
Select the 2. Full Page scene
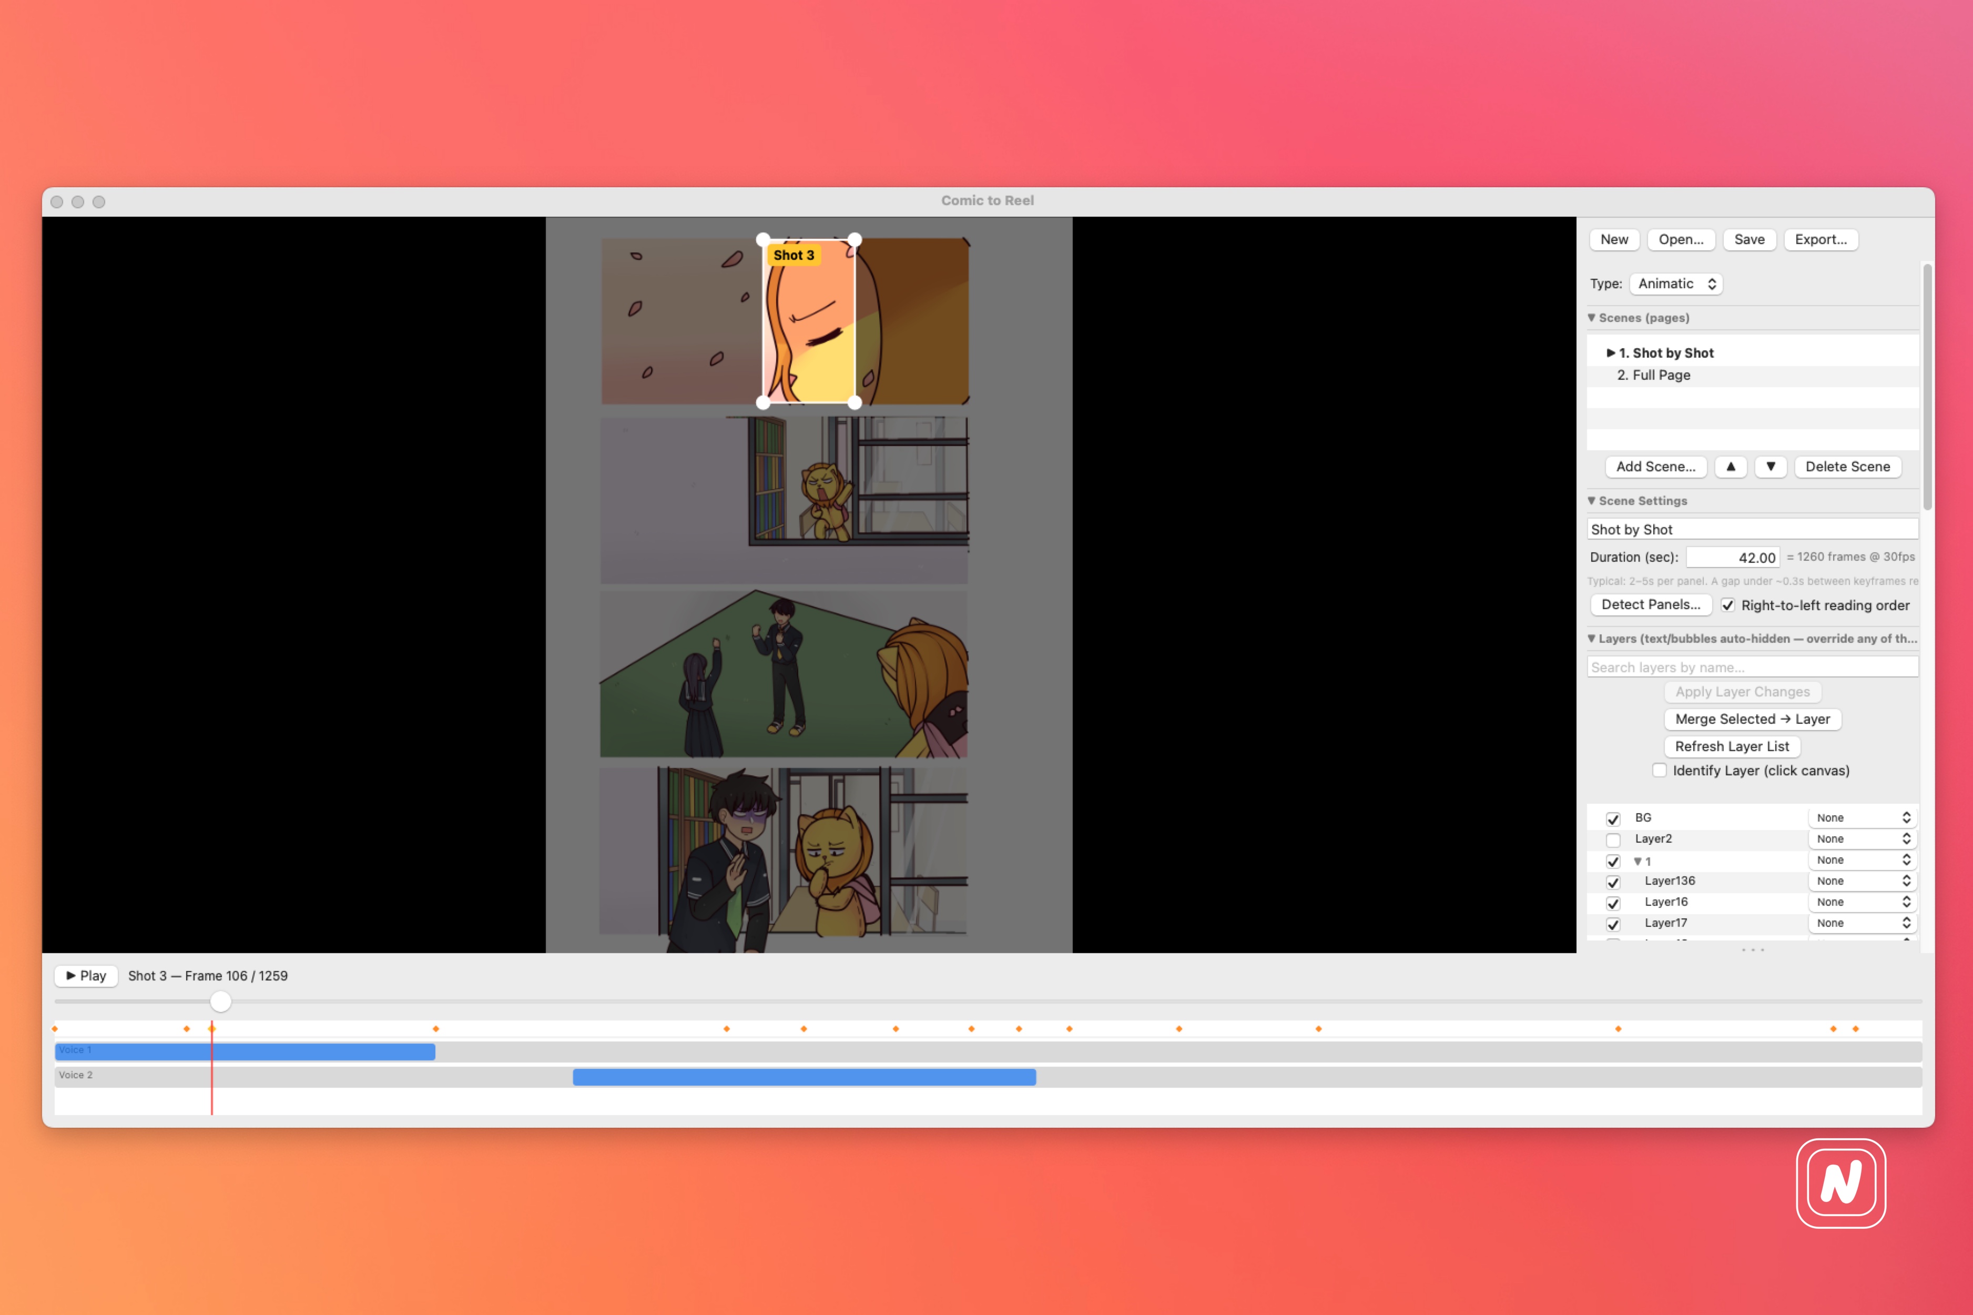1753,375
